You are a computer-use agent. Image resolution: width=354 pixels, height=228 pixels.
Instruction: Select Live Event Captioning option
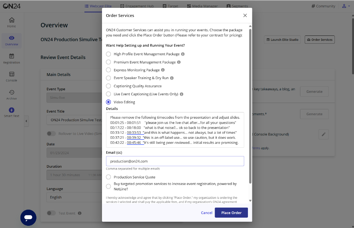click(108, 94)
